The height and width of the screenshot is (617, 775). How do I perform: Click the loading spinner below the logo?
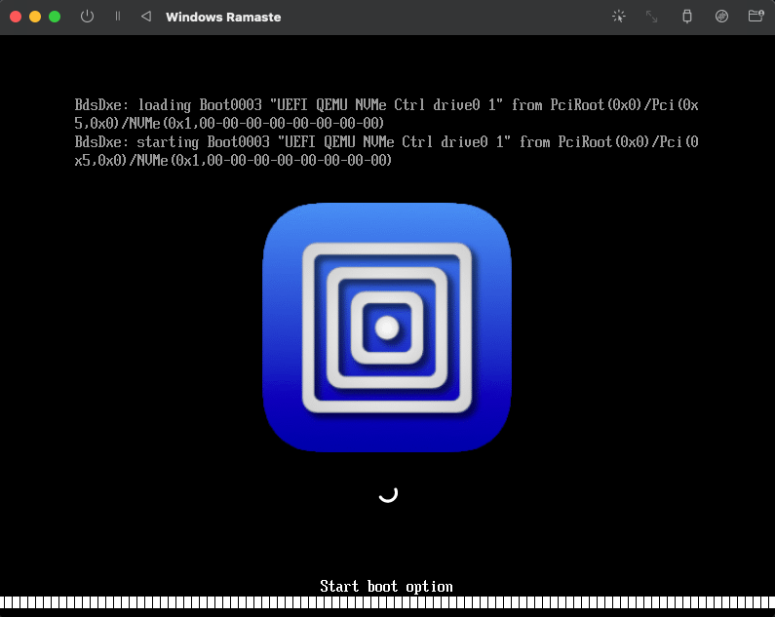click(x=388, y=493)
